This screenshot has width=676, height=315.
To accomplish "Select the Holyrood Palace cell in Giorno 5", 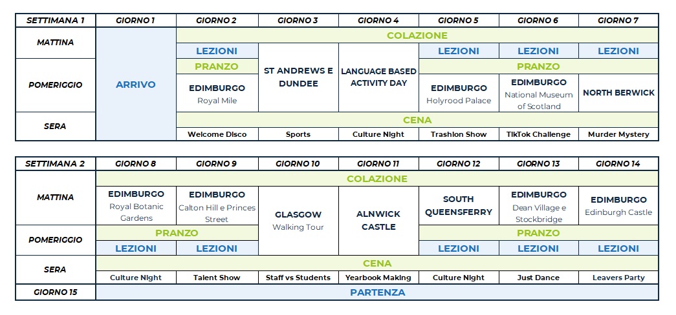I will click(459, 94).
